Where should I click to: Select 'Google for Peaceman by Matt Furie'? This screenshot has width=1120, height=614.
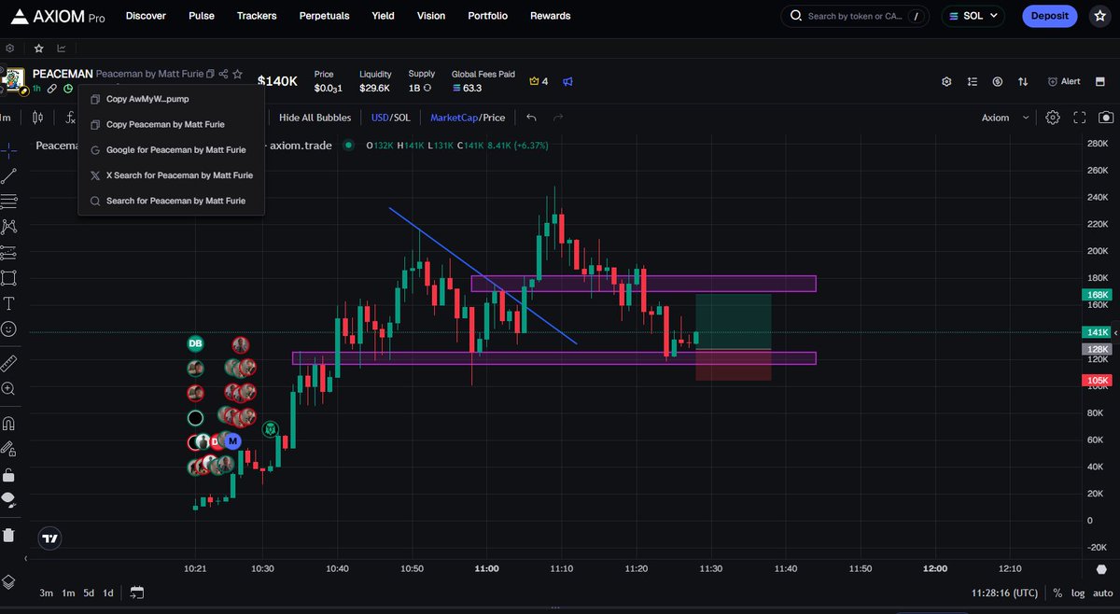pos(171,149)
